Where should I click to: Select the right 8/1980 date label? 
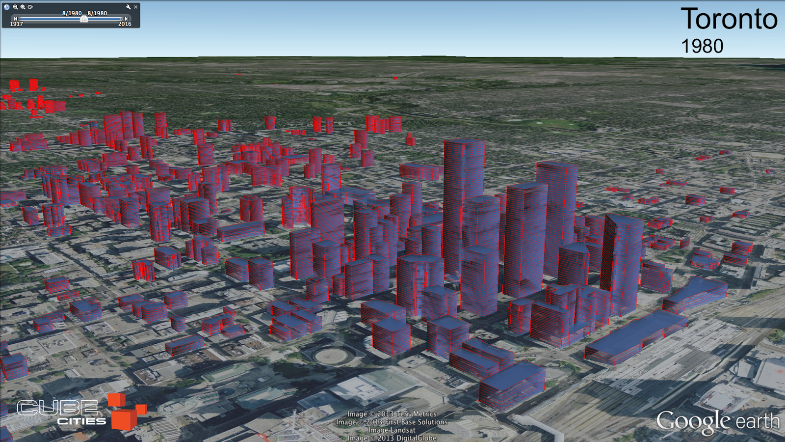coord(97,13)
